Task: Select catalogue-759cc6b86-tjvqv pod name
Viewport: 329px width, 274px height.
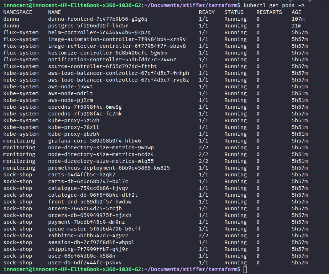Action: click(x=88, y=188)
